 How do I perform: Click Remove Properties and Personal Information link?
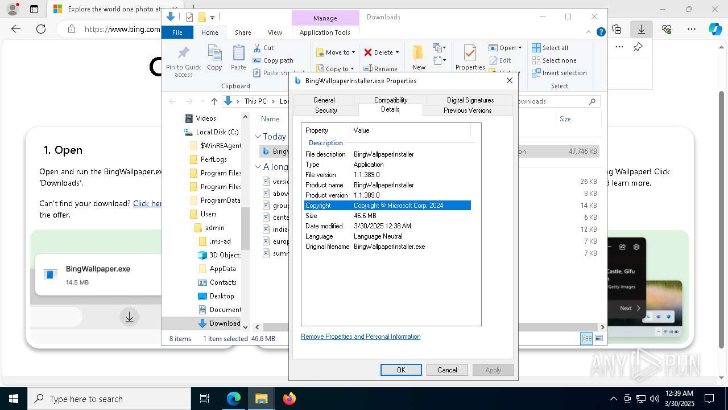coord(361,337)
